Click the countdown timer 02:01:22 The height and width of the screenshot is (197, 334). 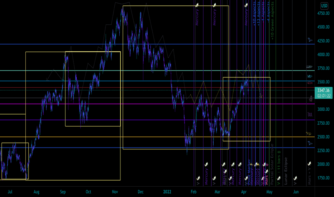tap(324, 96)
